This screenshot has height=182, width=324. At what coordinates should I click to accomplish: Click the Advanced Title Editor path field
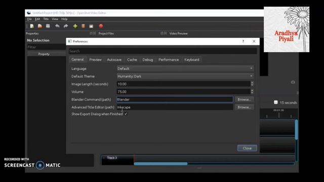pyautogui.click(x=175, y=107)
